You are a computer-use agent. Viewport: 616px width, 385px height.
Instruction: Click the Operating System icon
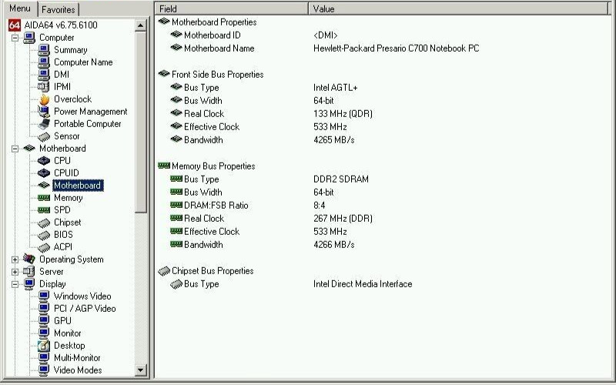29,259
